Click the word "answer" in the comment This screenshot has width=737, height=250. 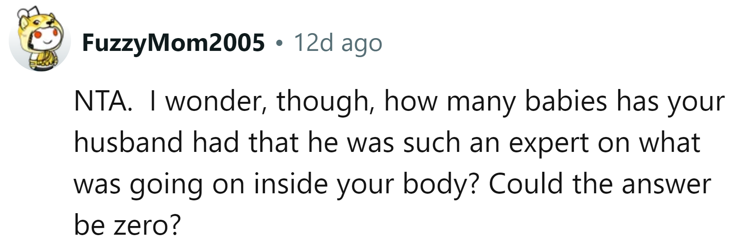[666, 184]
